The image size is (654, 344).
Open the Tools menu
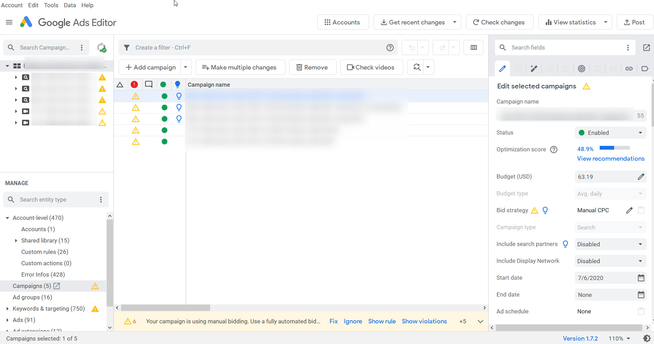pyautogui.click(x=51, y=5)
